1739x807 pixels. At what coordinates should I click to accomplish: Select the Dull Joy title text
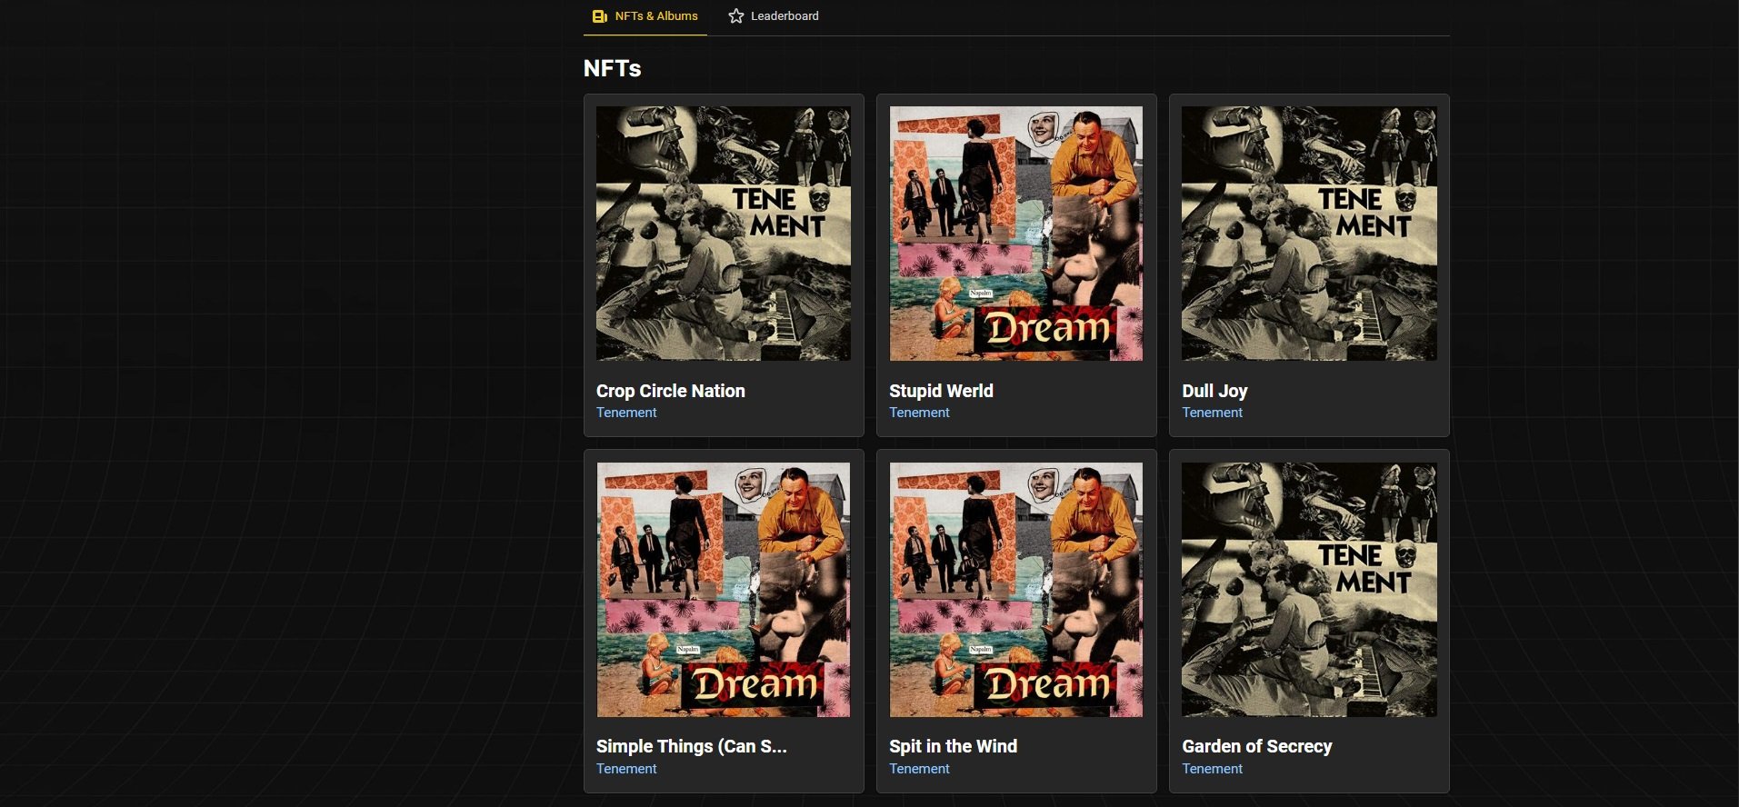coord(1214,391)
